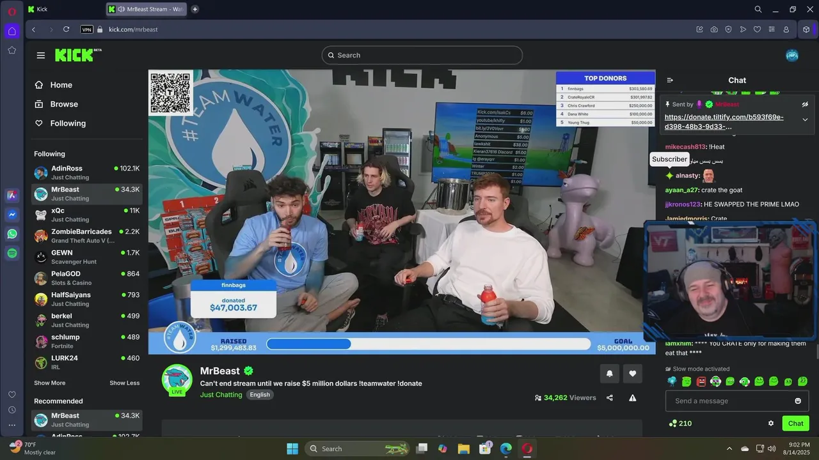
Task: Open the emoji picker in chat box
Action: [x=798, y=401]
